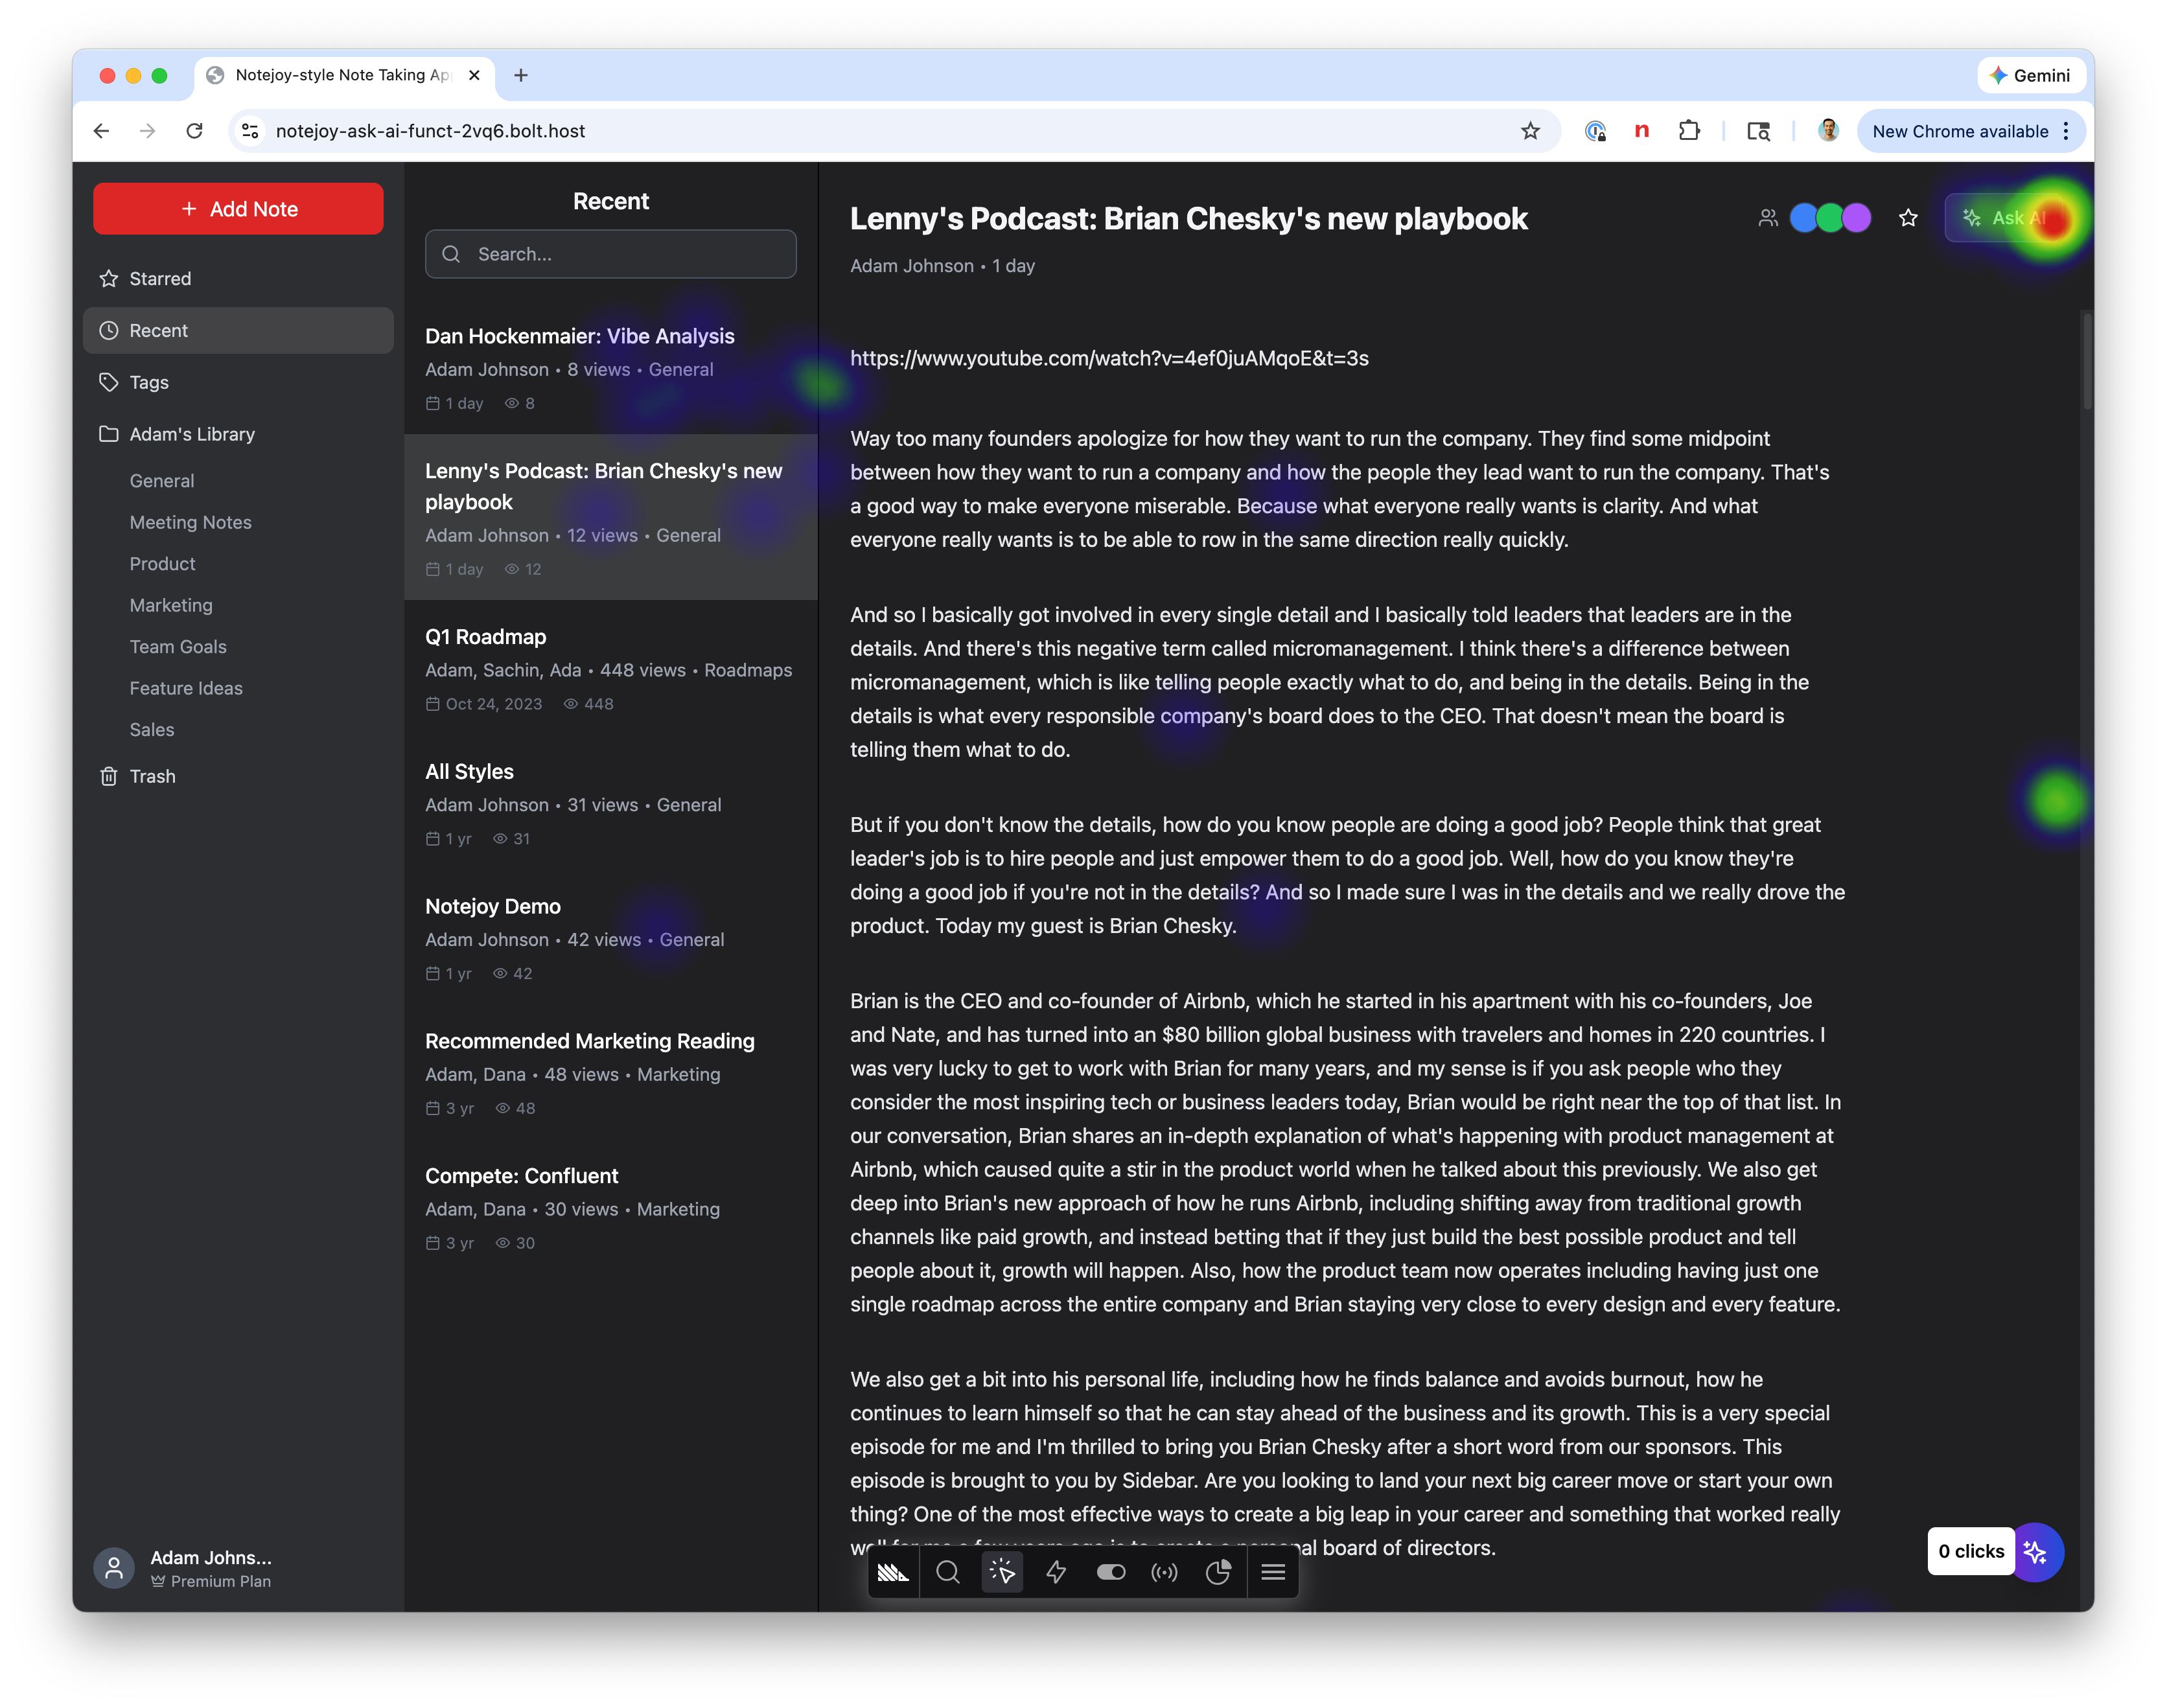The height and width of the screenshot is (1708, 2167).
Task: Toggle the feature flags switch icon
Action: click(1110, 1572)
